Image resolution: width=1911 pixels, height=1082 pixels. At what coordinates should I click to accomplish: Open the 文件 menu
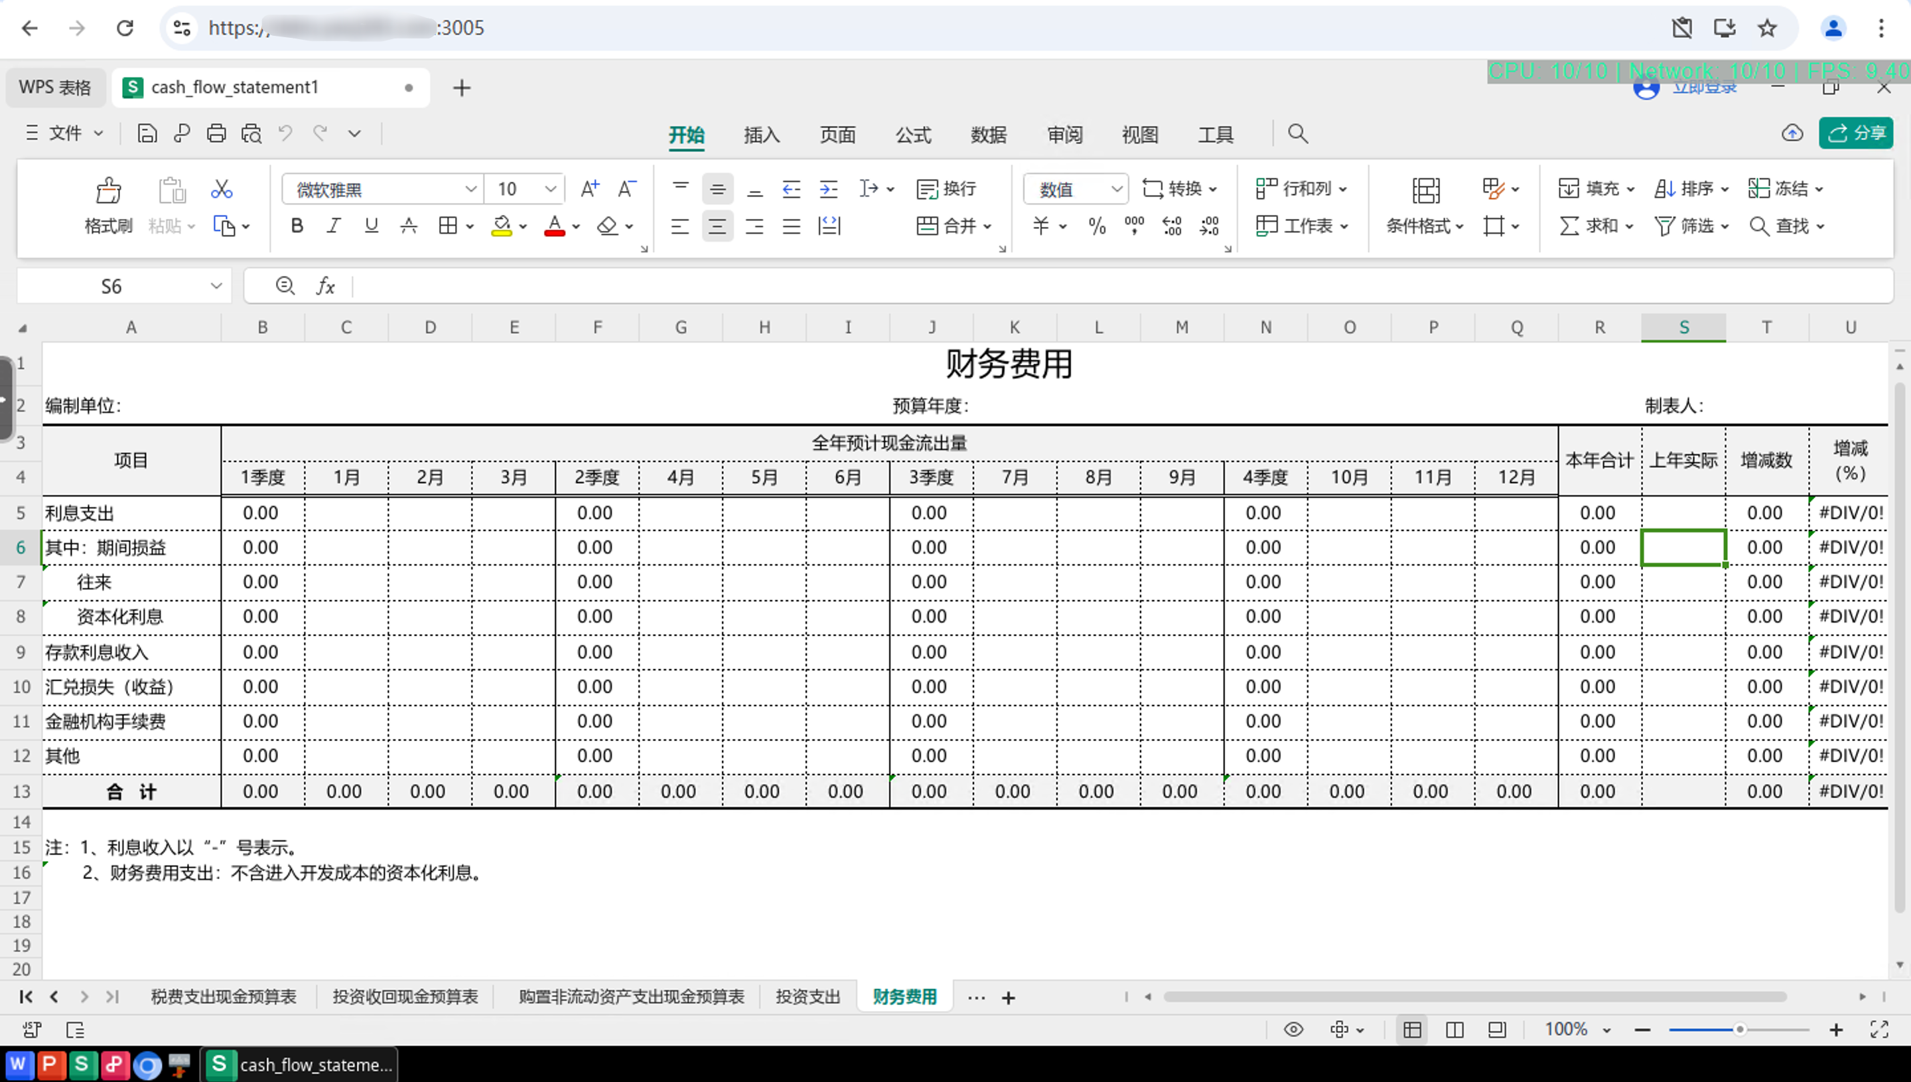coord(64,133)
